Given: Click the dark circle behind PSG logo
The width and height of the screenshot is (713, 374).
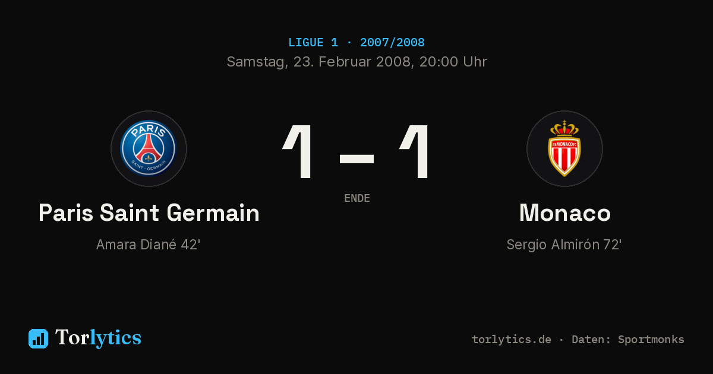Looking at the screenshot, I should [x=149, y=148].
